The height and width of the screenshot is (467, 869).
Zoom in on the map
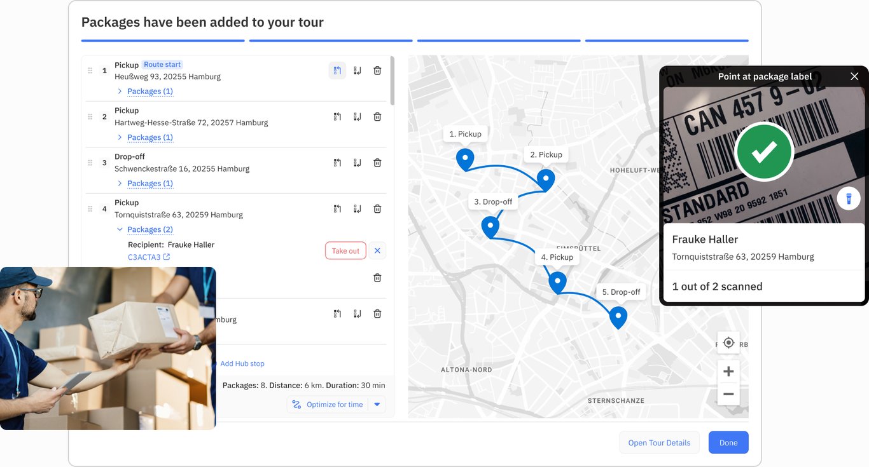728,372
